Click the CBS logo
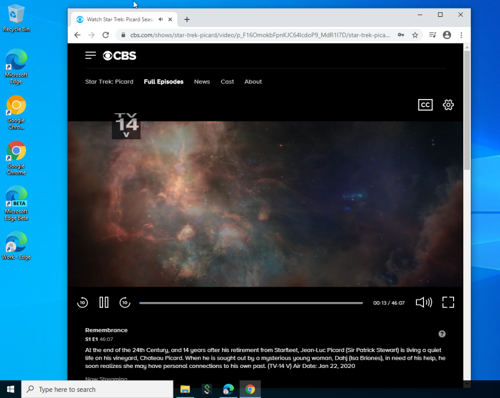 tap(119, 55)
